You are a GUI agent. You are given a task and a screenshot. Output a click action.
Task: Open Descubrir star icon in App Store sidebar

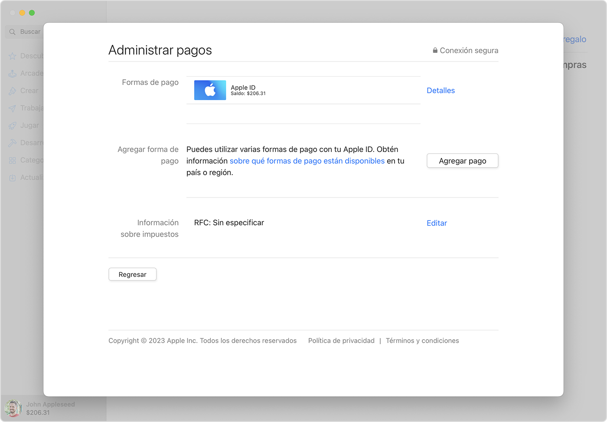13,56
